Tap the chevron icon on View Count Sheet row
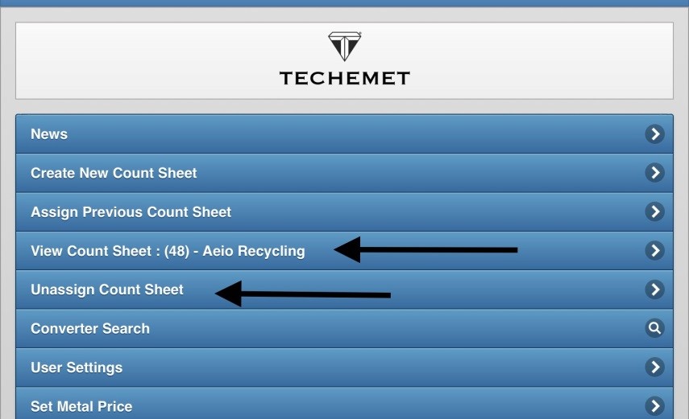The image size is (689, 419). click(x=655, y=251)
